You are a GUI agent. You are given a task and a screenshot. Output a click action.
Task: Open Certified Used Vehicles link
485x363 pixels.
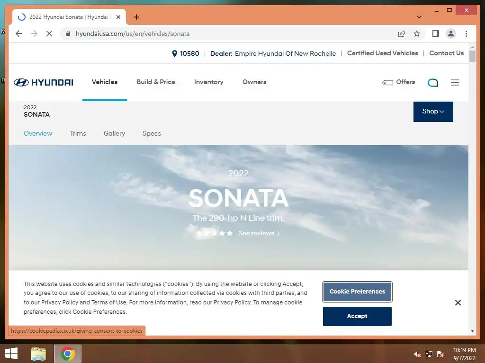click(x=383, y=53)
